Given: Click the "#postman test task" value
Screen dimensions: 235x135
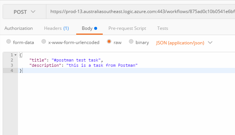Looking at the screenshot, I should pos(76,60).
